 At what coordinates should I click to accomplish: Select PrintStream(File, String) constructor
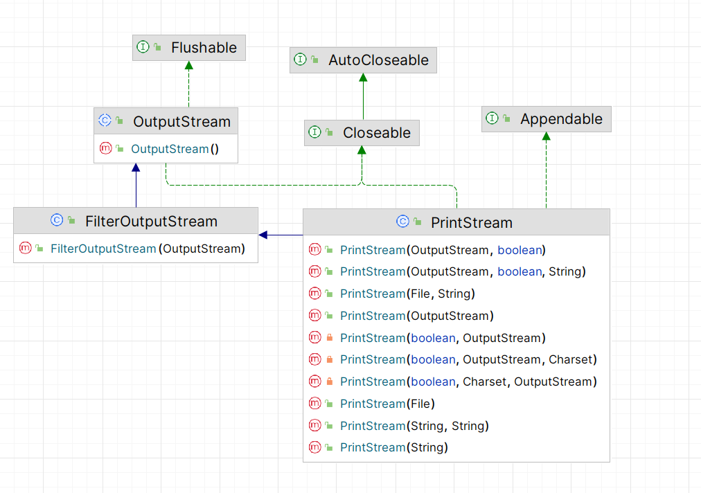pos(456,294)
